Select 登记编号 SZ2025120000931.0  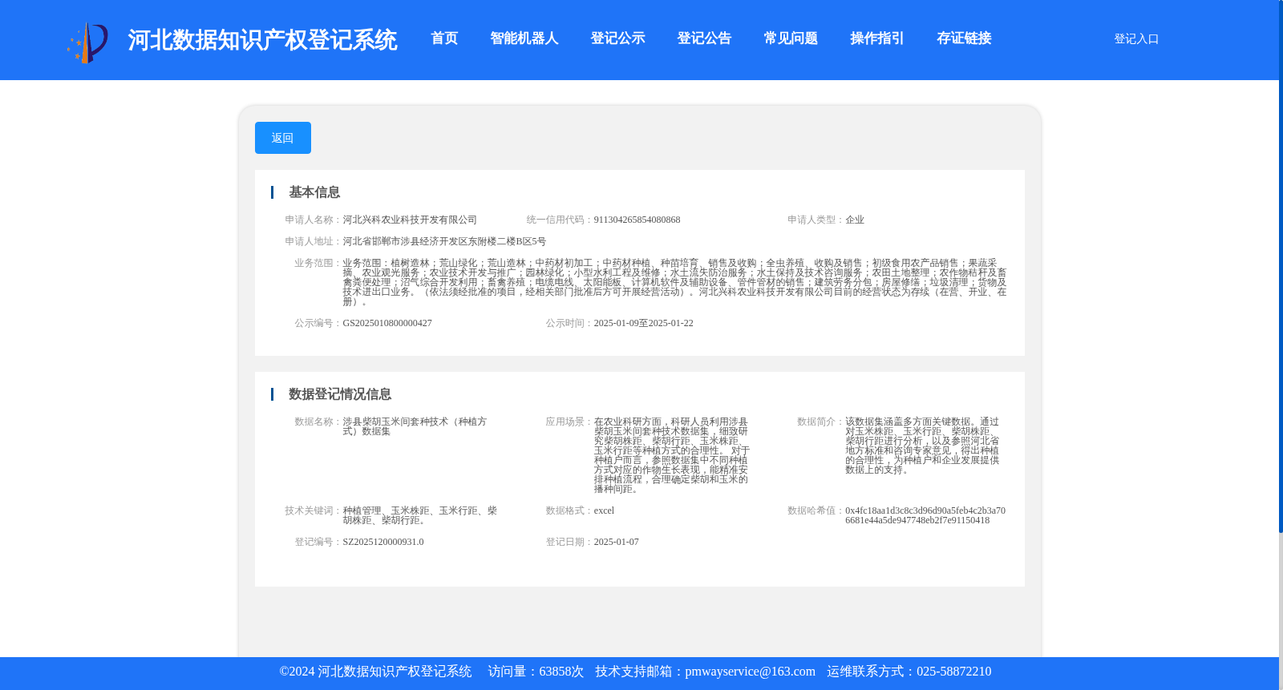pos(383,542)
